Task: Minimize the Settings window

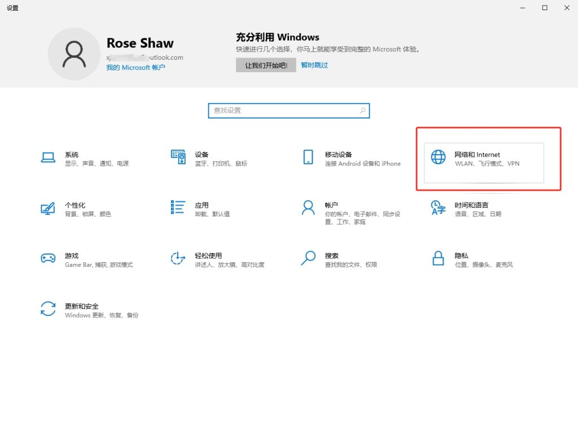Action: (x=523, y=8)
